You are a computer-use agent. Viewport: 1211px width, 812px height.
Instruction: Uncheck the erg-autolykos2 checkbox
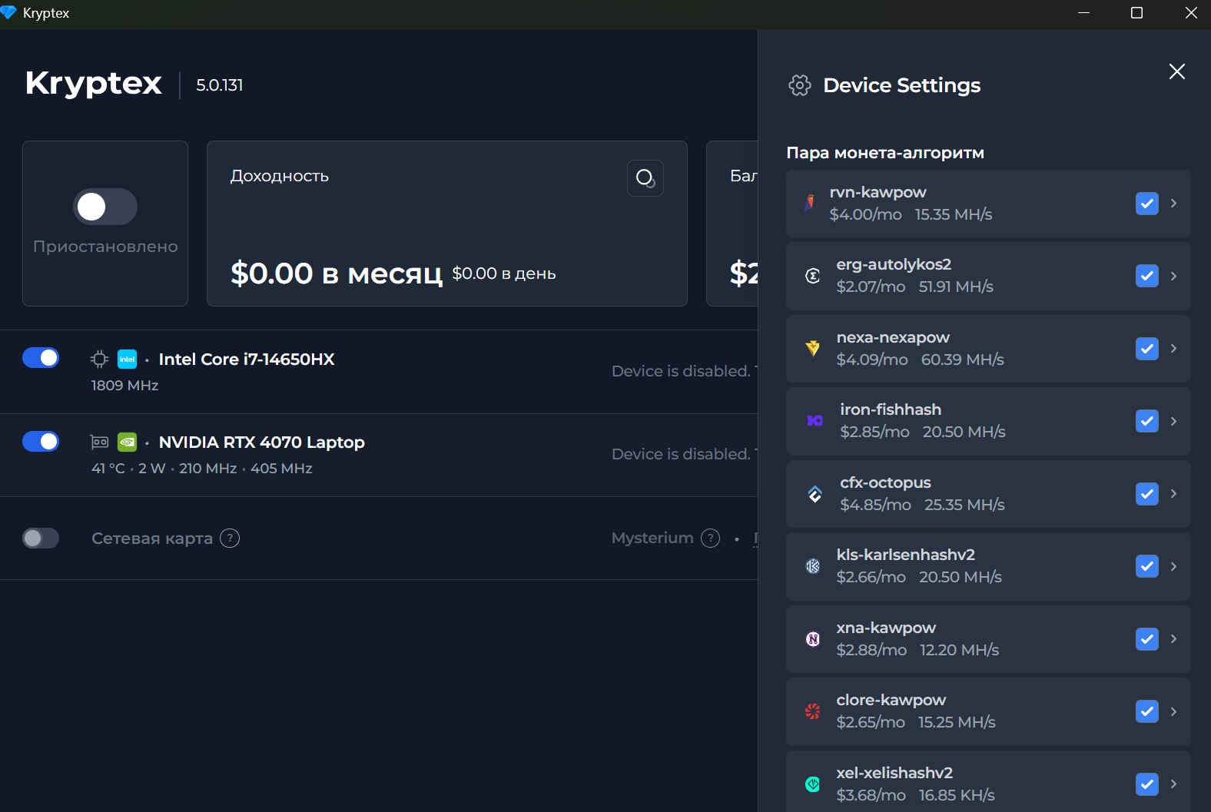tap(1147, 276)
